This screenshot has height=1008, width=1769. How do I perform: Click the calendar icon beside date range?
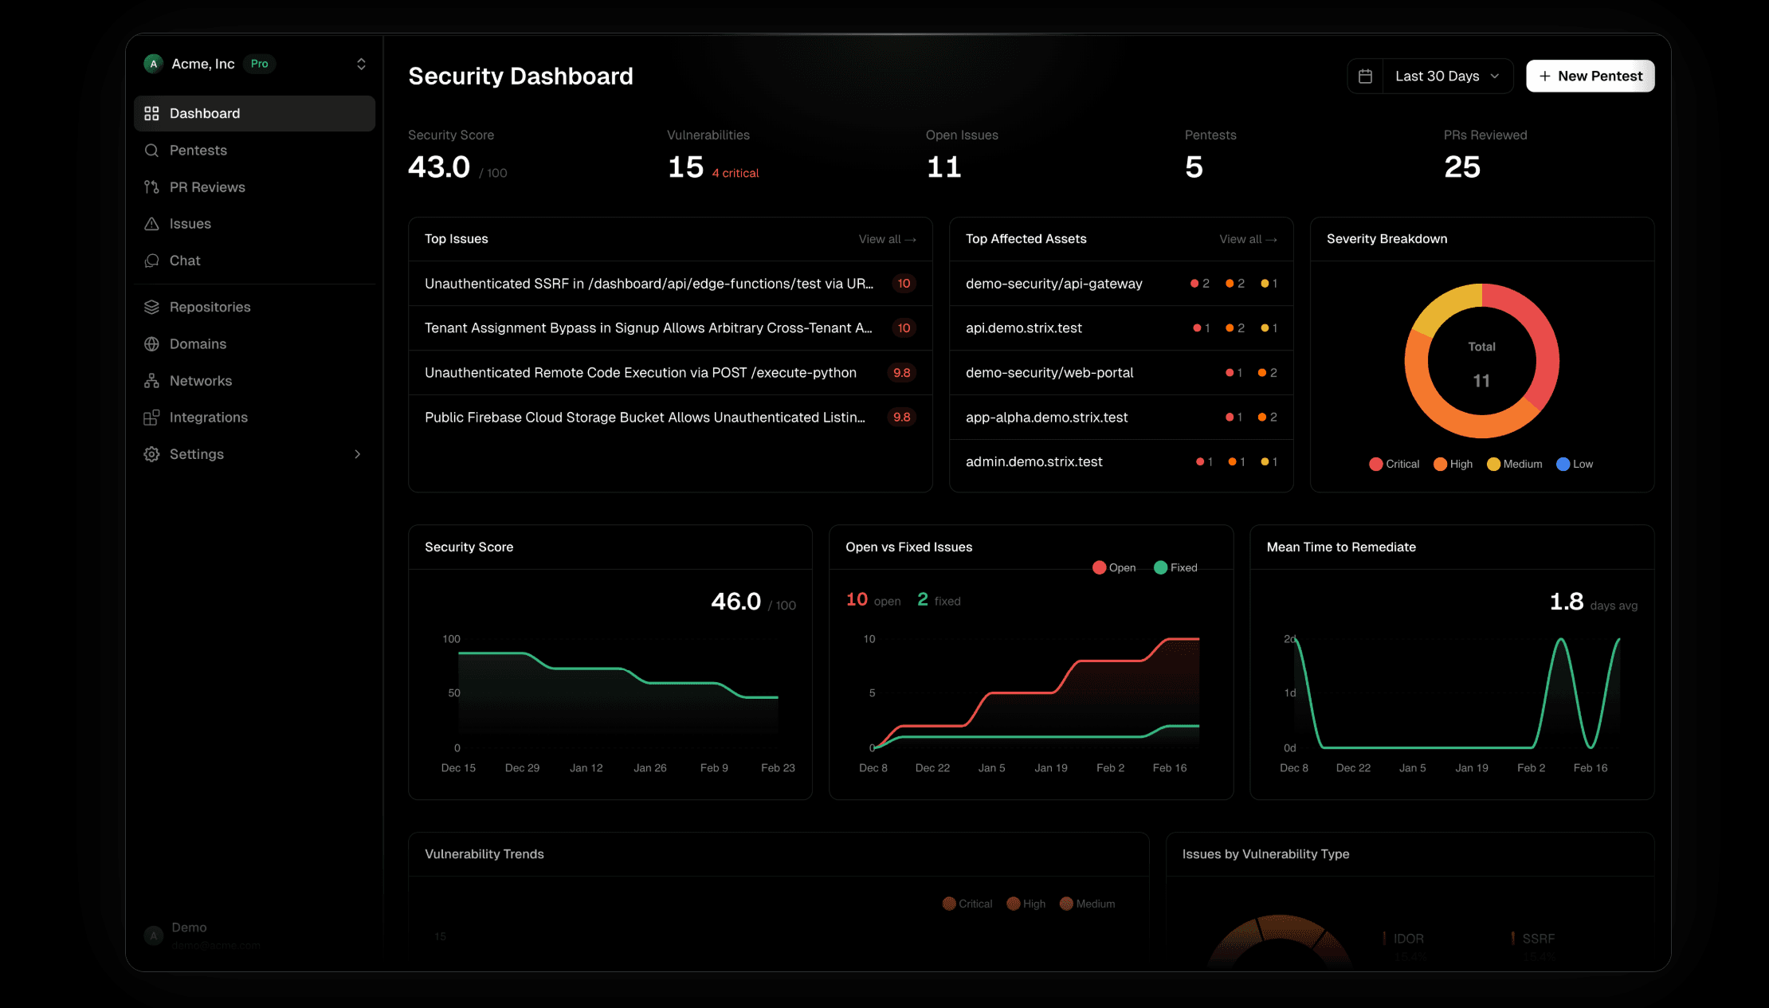coord(1365,76)
